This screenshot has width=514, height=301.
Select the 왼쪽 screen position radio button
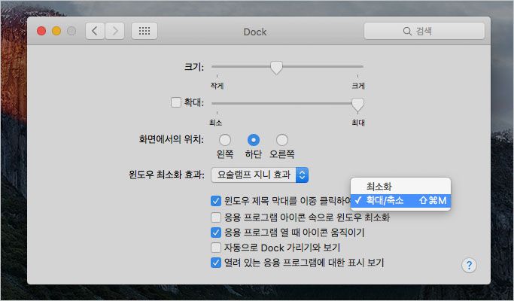(x=224, y=140)
